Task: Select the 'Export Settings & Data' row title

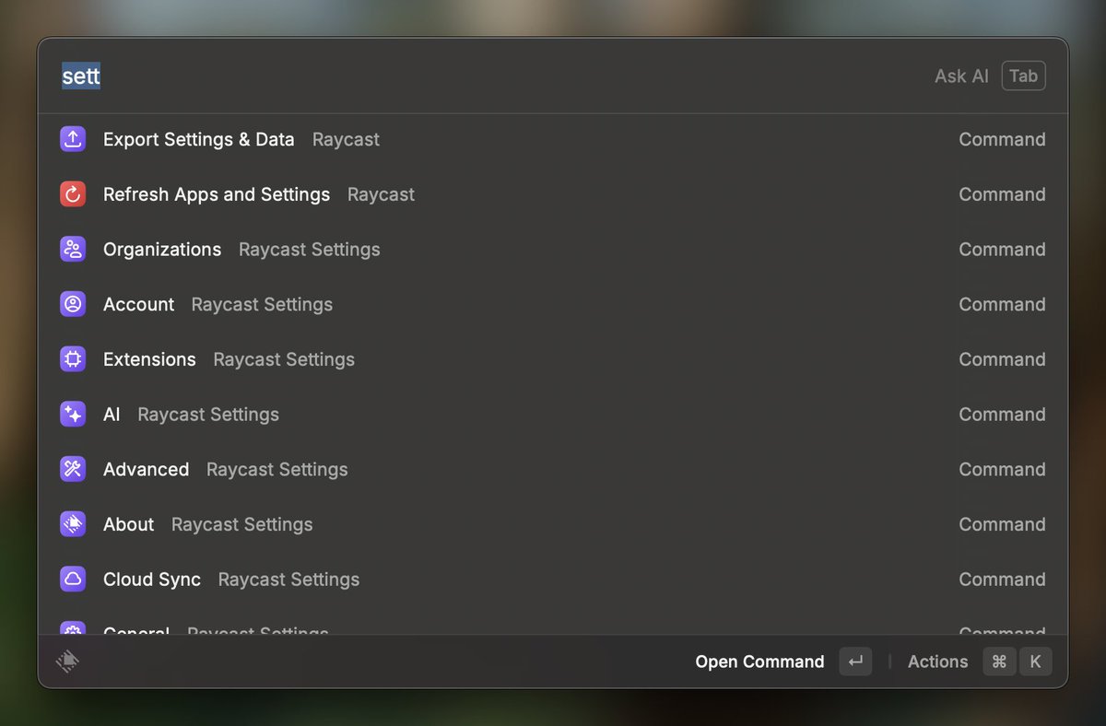Action: click(x=199, y=139)
